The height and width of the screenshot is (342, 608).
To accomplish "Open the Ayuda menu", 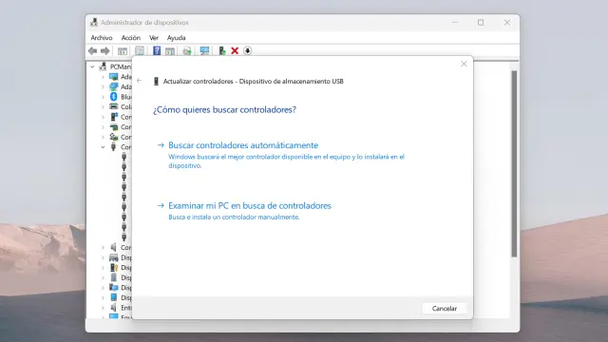I will (x=176, y=38).
